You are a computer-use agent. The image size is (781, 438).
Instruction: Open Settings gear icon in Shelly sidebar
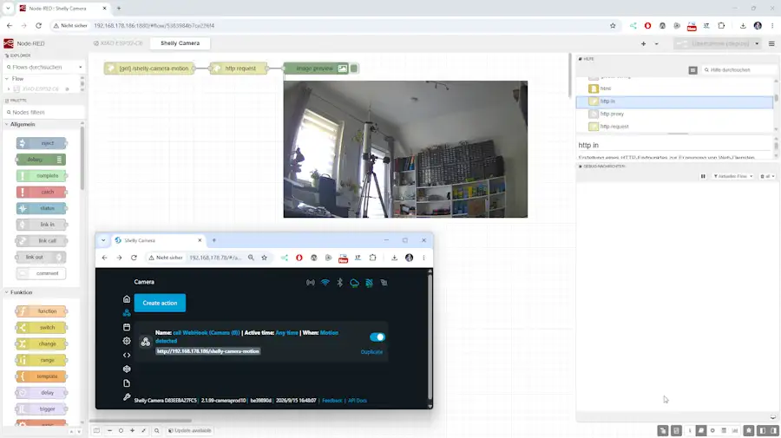coord(127,341)
